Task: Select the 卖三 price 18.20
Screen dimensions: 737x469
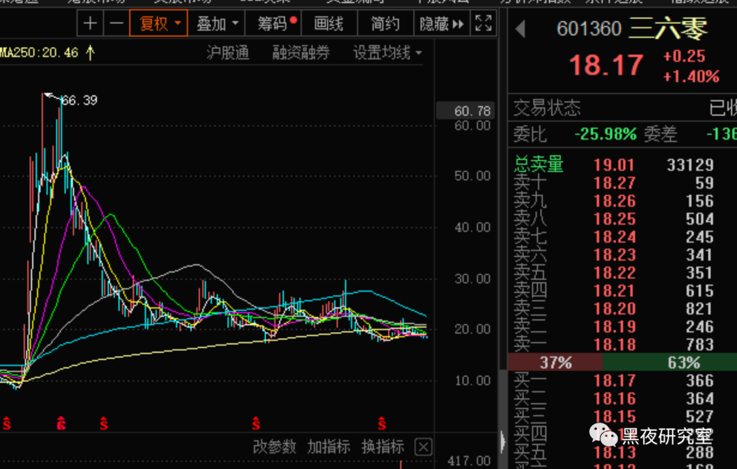Action: point(614,309)
